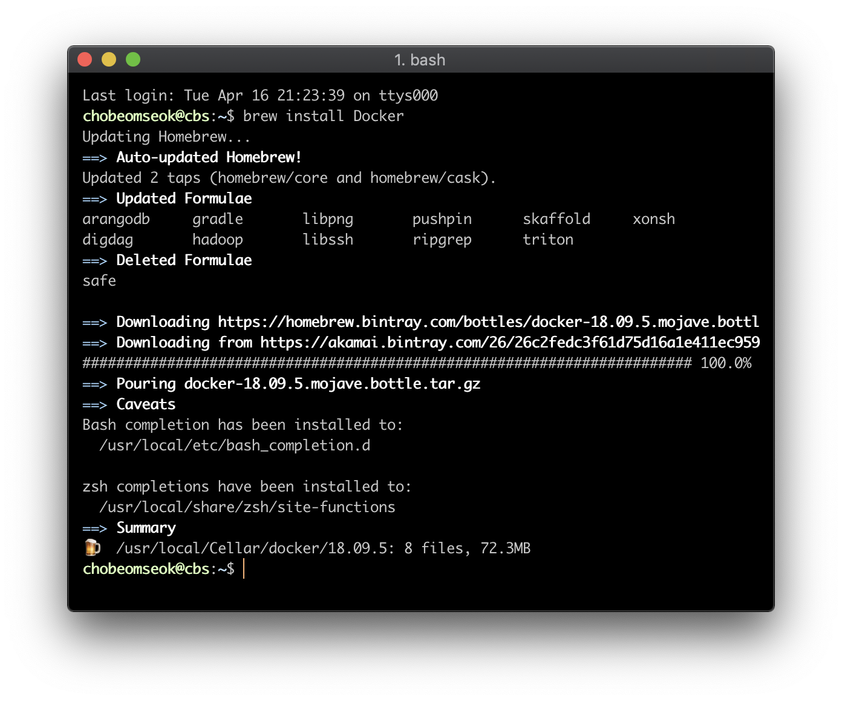Click the hash-mark download progress bar

[387, 363]
